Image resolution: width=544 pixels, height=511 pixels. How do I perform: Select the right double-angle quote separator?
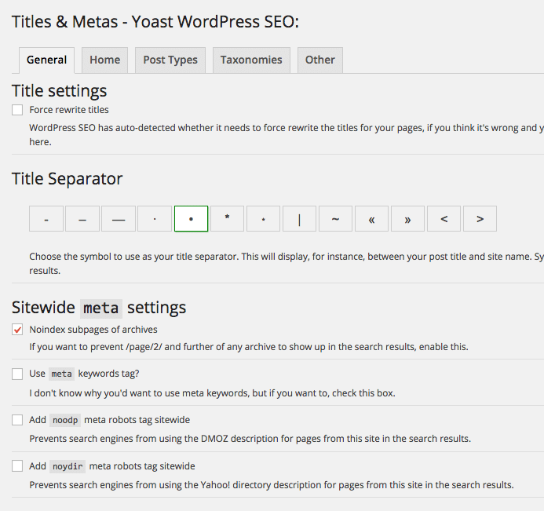407,218
